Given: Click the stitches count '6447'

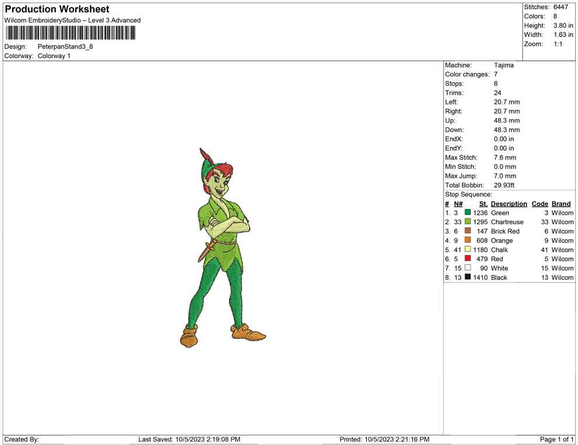Looking at the screenshot, I should [560, 7].
